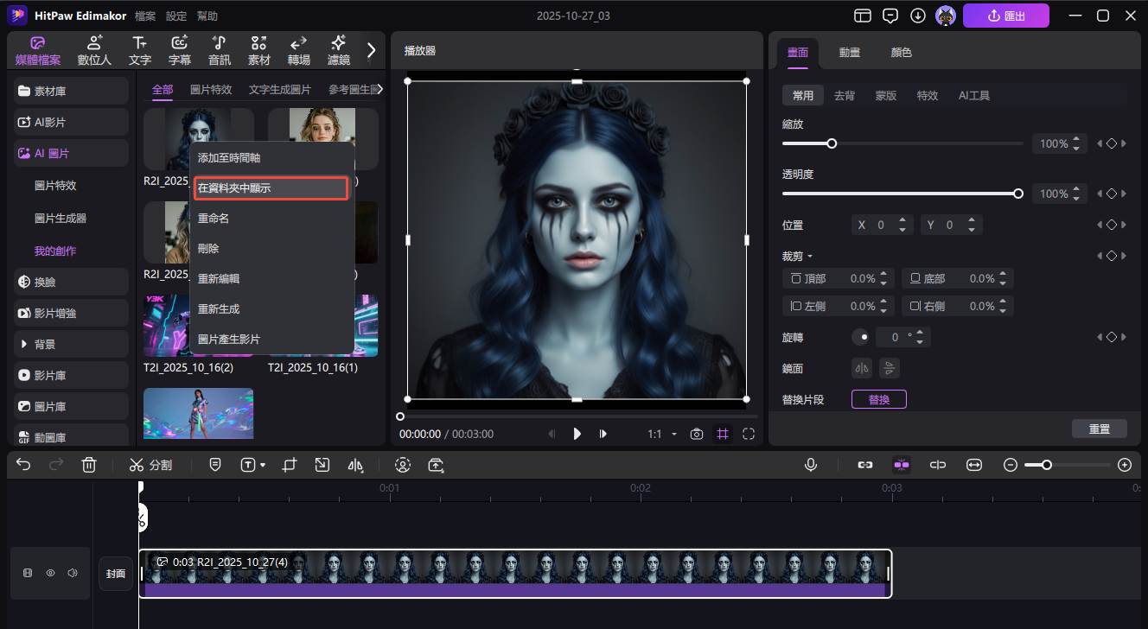The width and height of the screenshot is (1148, 629).
Task: Click the split scissors tool in toolbar
Action: (x=150, y=465)
